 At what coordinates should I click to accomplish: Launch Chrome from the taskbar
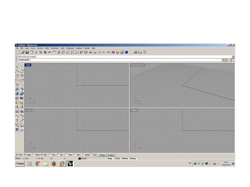coord(38,164)
